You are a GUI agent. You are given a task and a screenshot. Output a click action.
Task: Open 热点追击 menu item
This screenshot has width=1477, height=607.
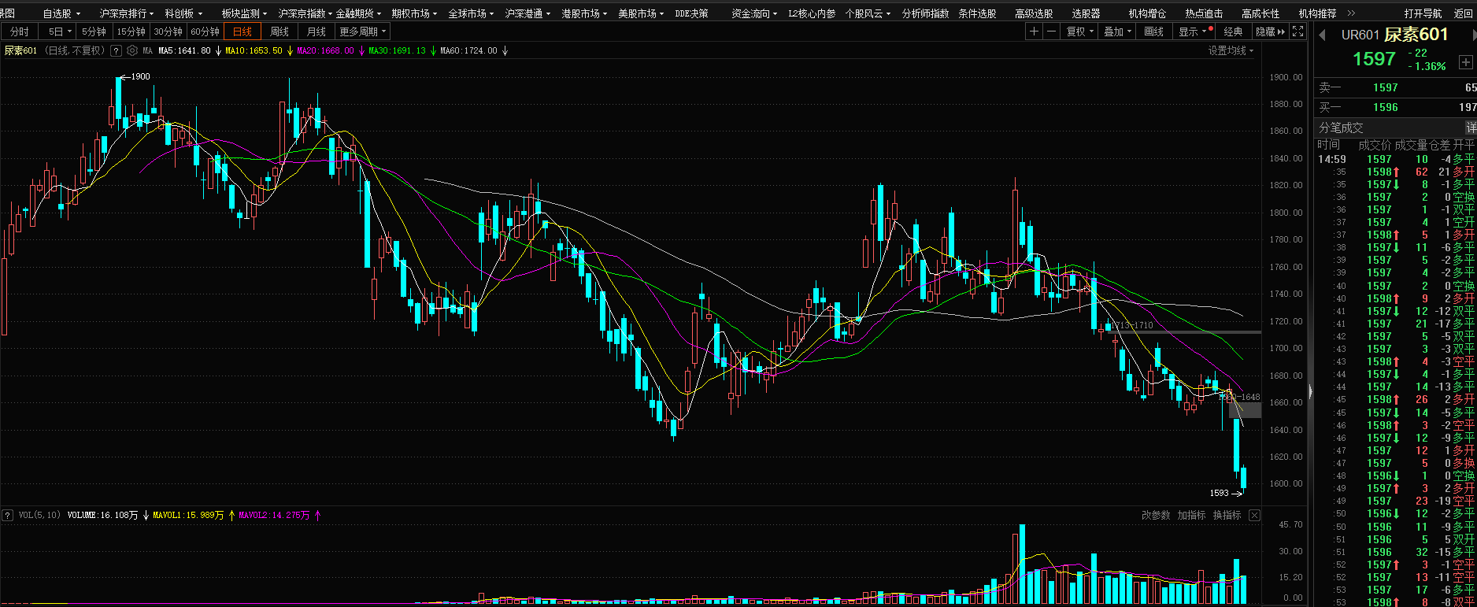coord(1204,13)
